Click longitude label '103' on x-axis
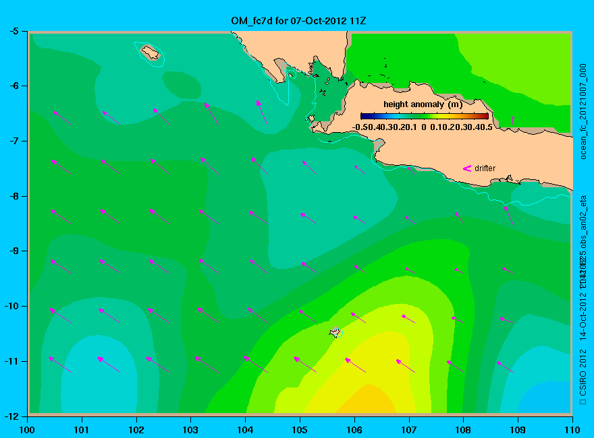Screen dimensions: 594x438 pos(190,430)
